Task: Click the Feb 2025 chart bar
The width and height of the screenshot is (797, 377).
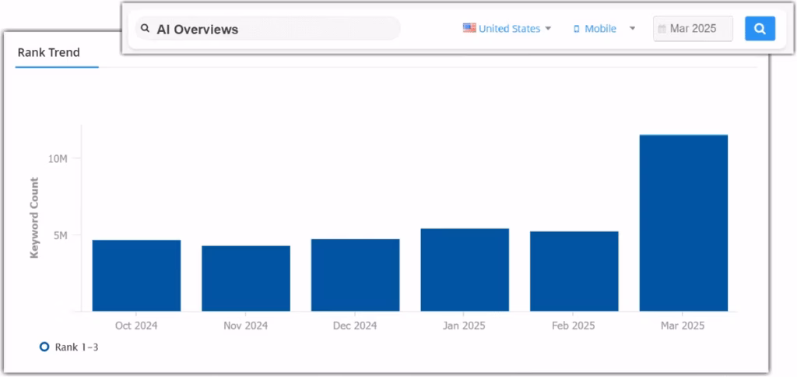Action: (x=574, y=272)
